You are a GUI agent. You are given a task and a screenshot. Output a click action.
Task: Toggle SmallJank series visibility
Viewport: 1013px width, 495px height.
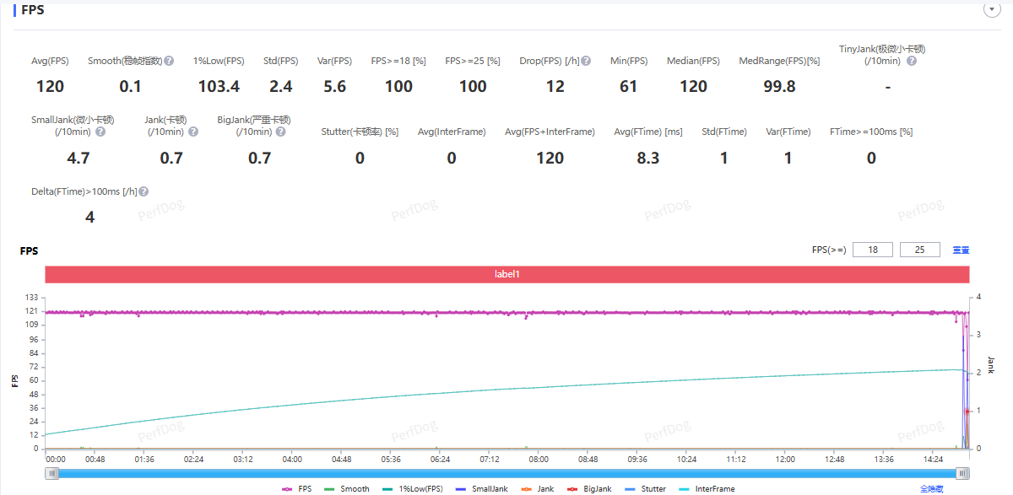pos(481,489)
